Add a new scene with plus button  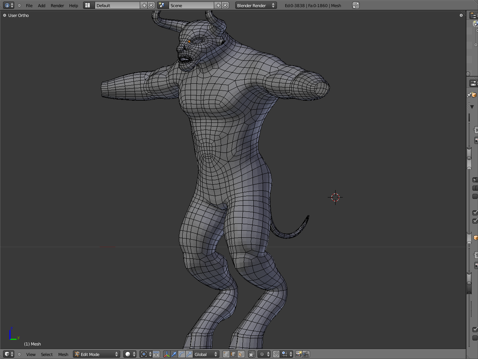[x=218, y=5]
